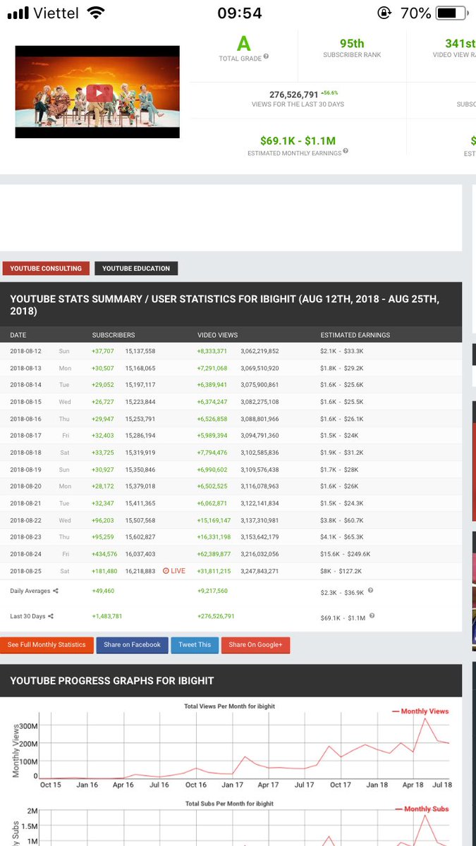Click the $69.1K - $1.1M earnings heading
This screenshot has width=476, height=846.
tap(298, 141)
